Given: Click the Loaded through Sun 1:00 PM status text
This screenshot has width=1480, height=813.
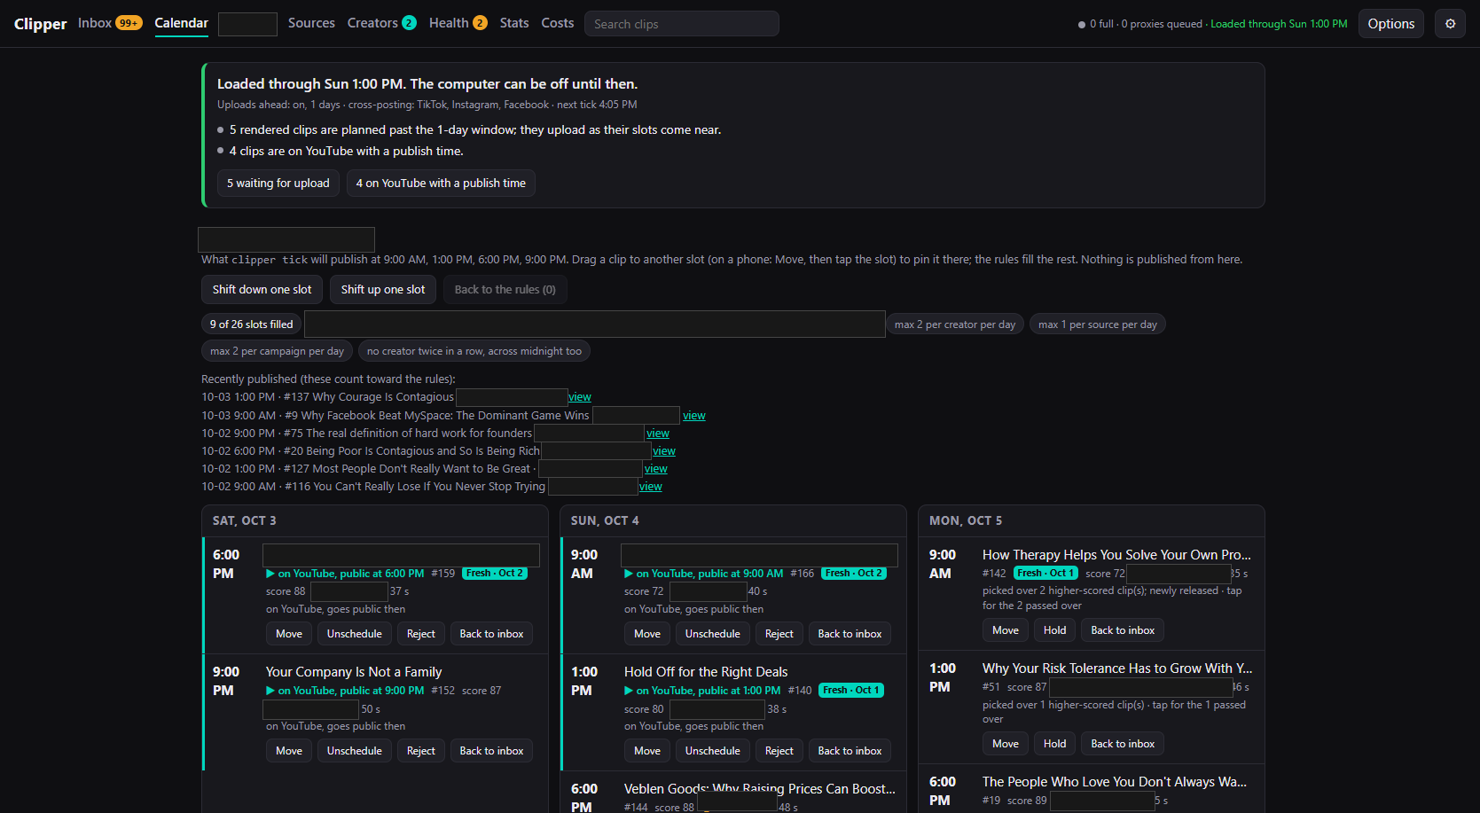Looking at the screenshot, I should (x=1279, y=24).
